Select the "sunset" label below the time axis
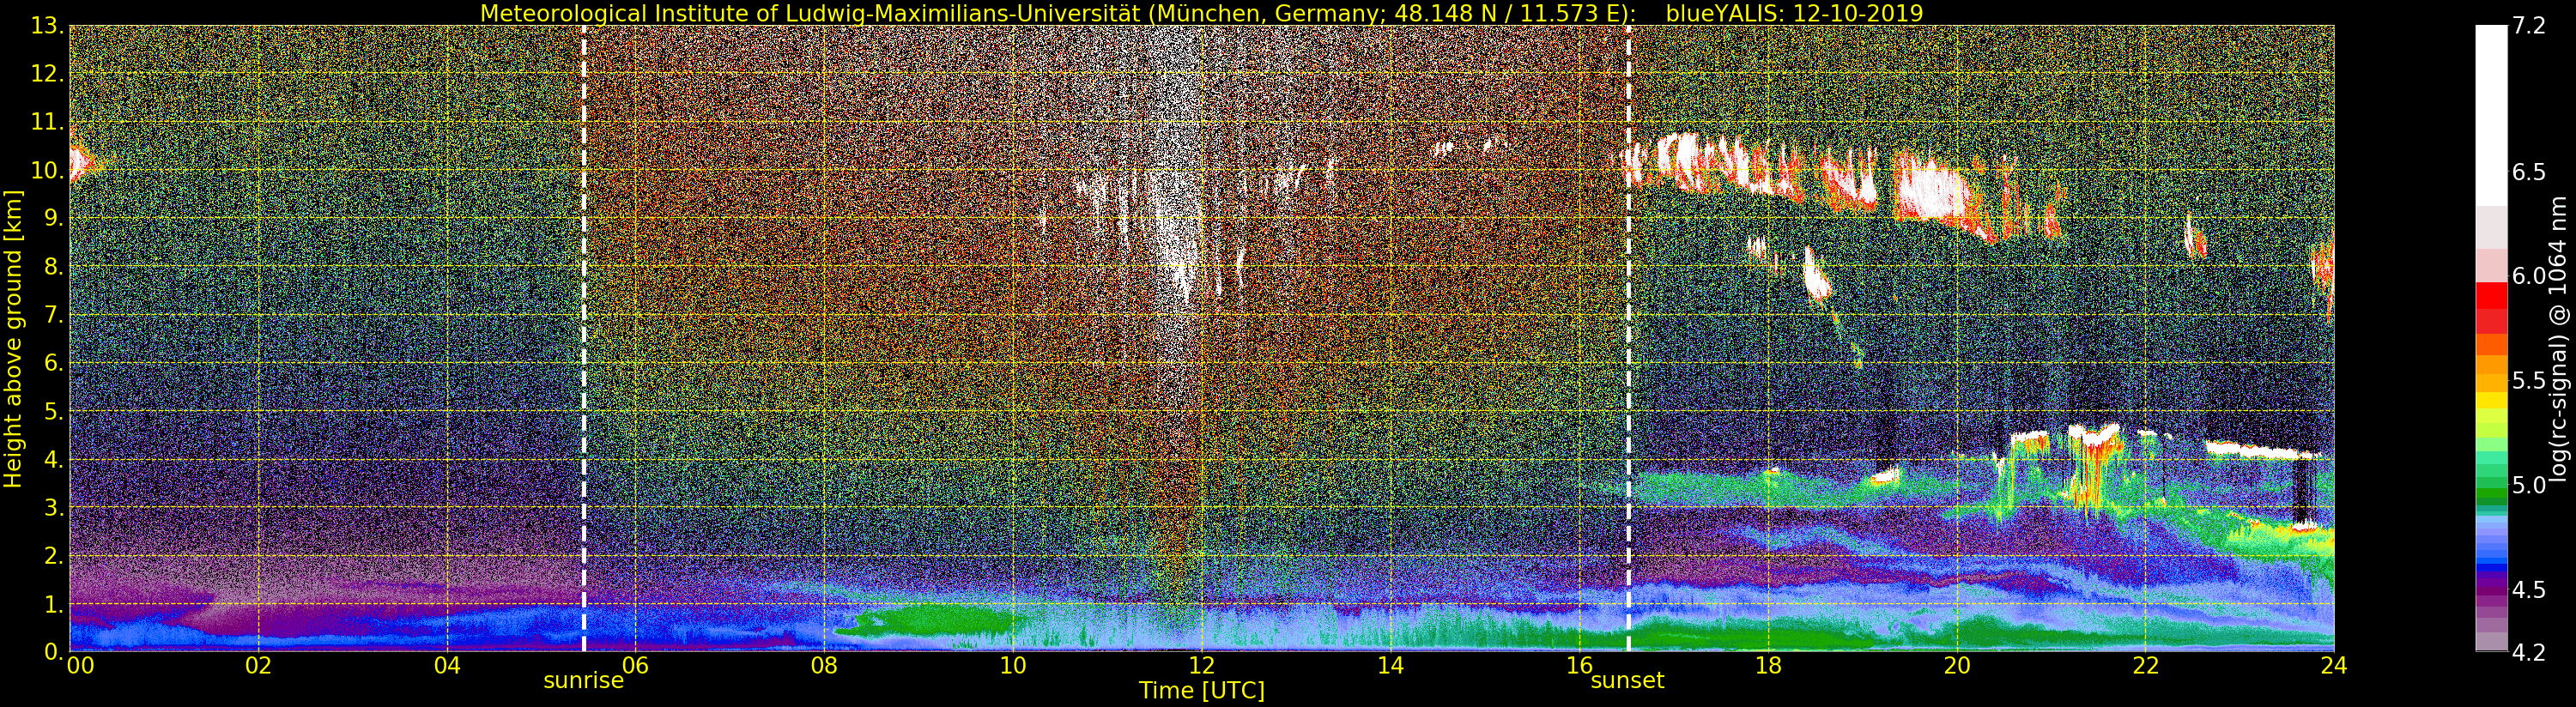2576x707 pixels. click(1628, 681)
